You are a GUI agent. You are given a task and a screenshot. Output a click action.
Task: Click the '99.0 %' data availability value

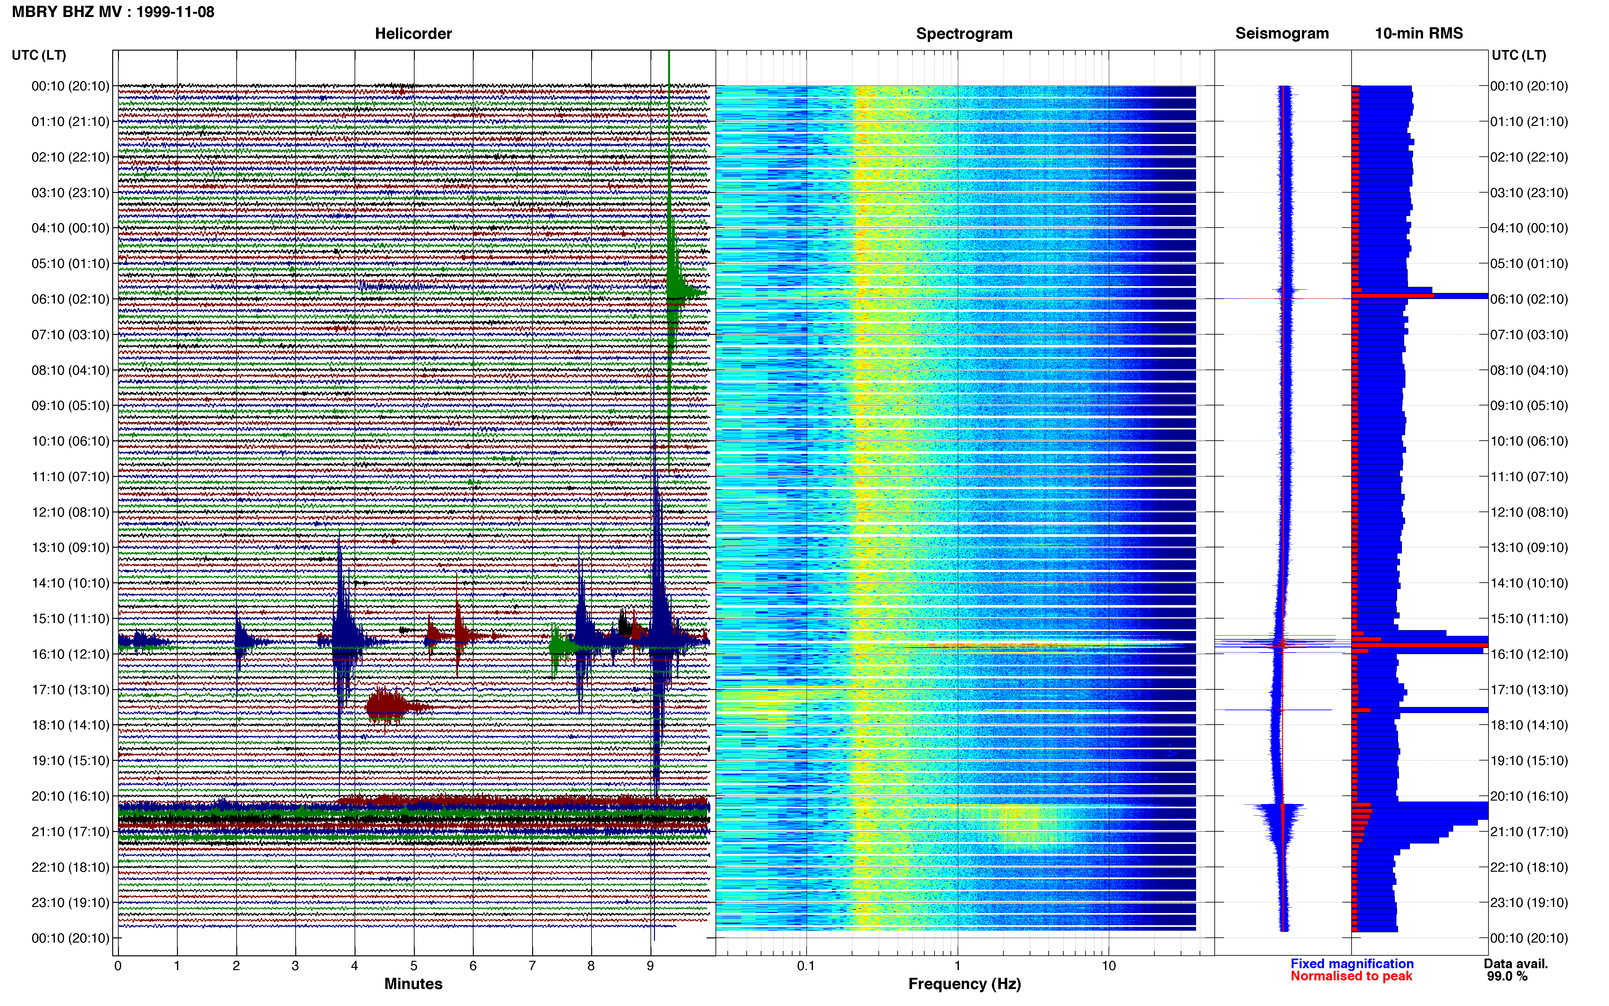(x=1507, y=976)
